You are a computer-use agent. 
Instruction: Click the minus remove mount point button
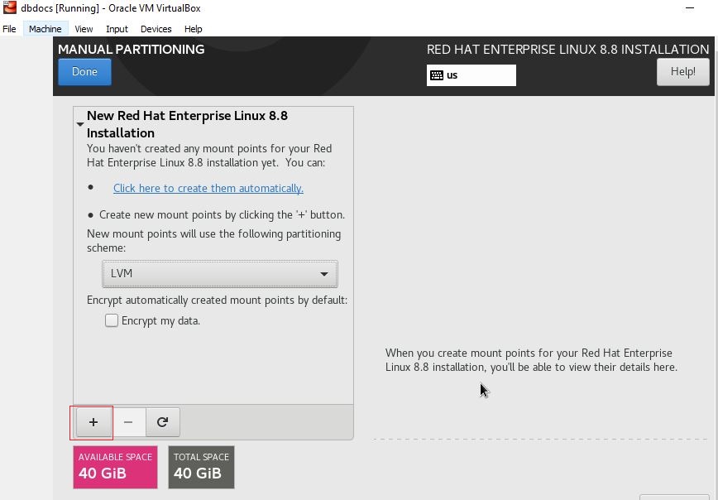point(128,422)
